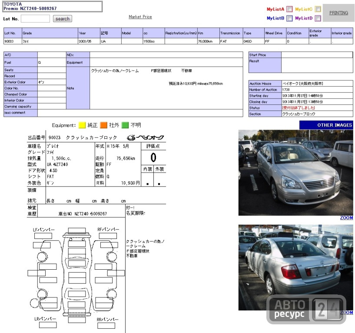This screenshot has height=333, width=355.
Task: Click the Result label
Action: tap(265, 65)
